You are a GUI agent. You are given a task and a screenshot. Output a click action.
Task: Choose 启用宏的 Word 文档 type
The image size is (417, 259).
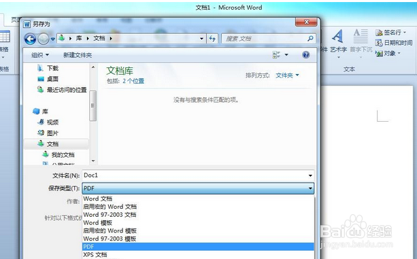tap(198, 207)
